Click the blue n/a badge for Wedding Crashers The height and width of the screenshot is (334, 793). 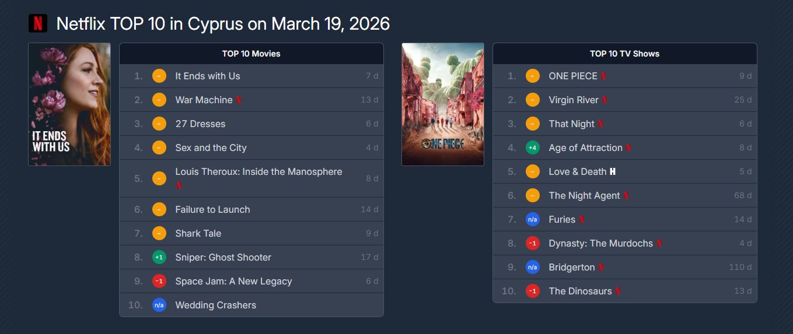pyautogui.click(x=159, y=305)
